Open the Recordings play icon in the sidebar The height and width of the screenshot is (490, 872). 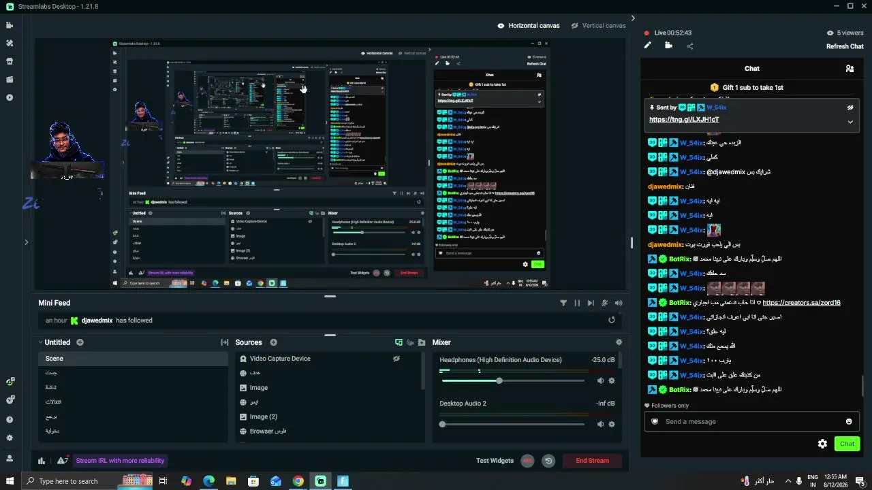10,97
